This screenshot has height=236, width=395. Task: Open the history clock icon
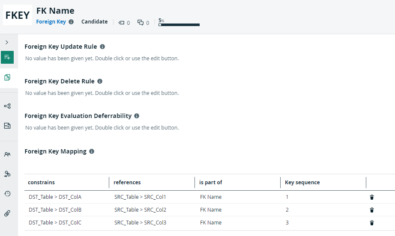click(x=7, y=194)
